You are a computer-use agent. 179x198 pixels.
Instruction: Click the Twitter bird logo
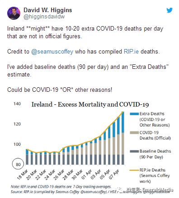coord(170,10)
